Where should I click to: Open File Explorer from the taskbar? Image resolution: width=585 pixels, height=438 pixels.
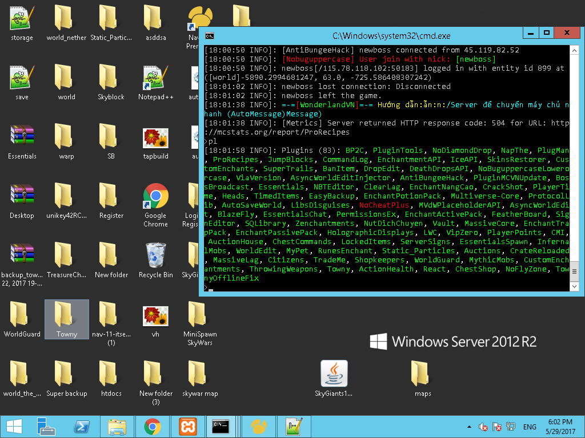tap(117, 426)
